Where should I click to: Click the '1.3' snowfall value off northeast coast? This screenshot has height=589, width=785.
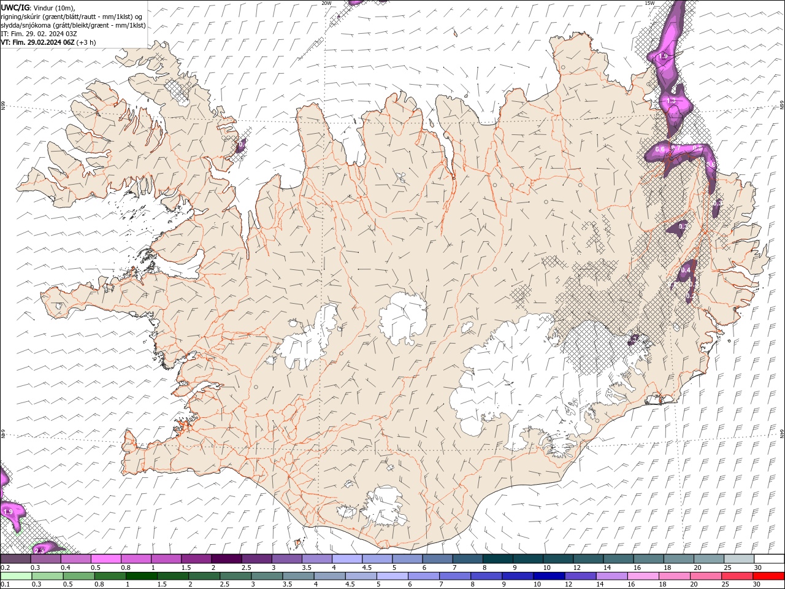point(670,101)
